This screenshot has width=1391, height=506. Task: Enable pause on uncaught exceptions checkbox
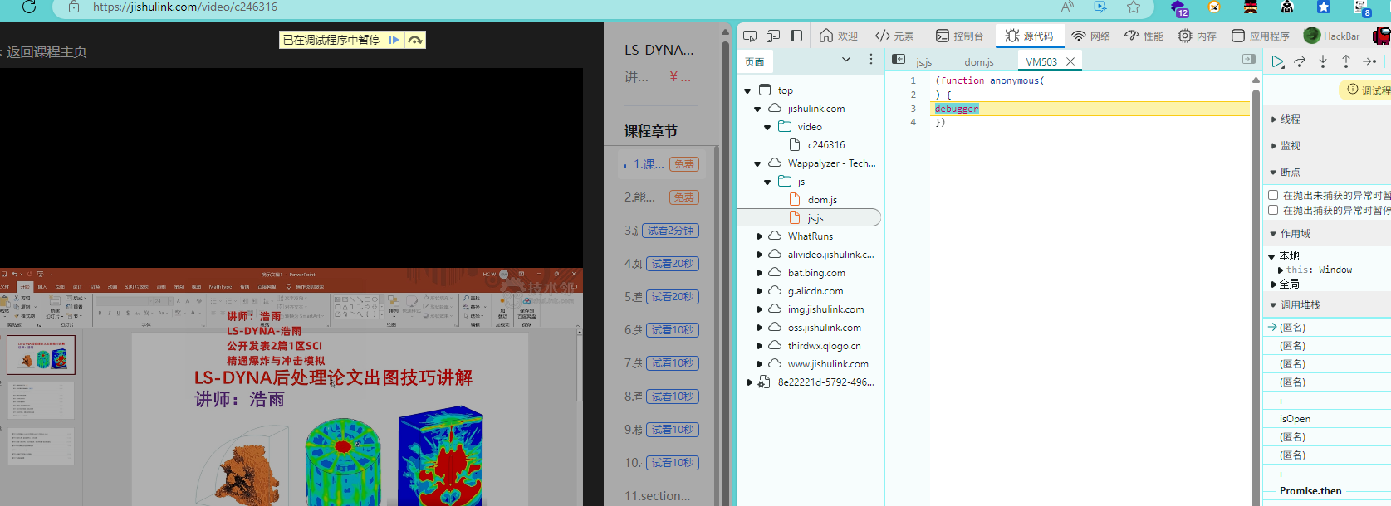[x=1273, y=195]
